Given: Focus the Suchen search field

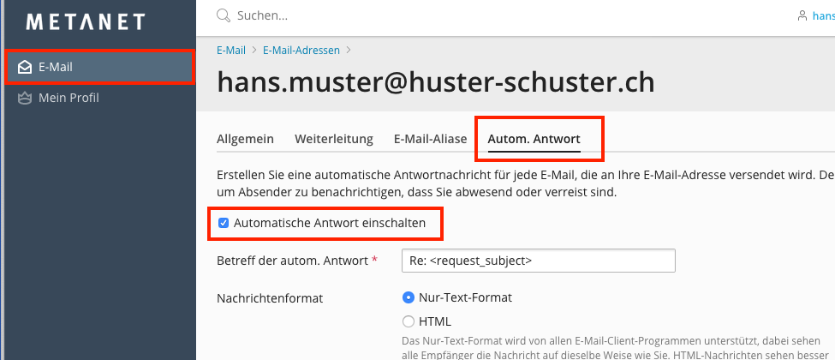Looking at the screenshot, I should click(x=428, y=15).
